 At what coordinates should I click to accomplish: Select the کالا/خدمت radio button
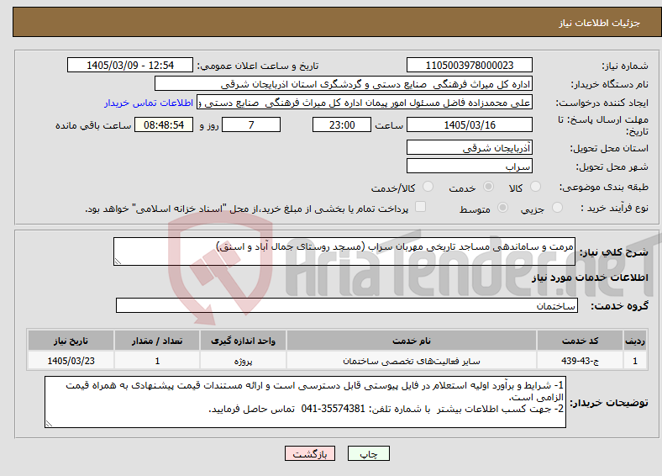428,187
